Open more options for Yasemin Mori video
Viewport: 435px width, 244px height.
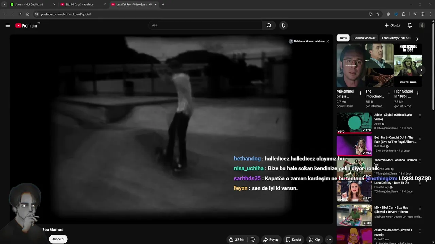coord(420,161)
